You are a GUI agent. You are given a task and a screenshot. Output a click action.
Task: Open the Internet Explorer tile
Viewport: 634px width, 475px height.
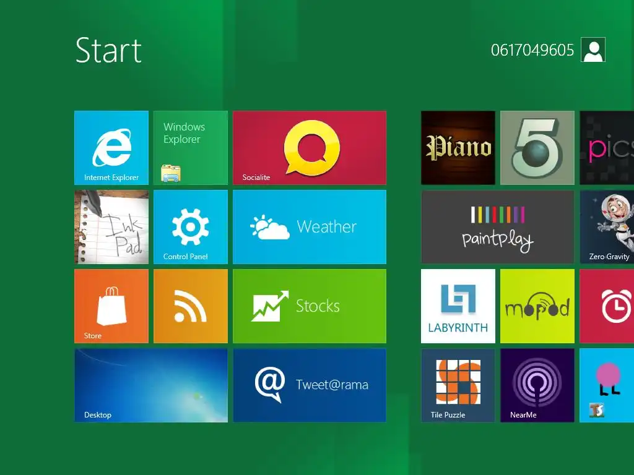(111, 148)
